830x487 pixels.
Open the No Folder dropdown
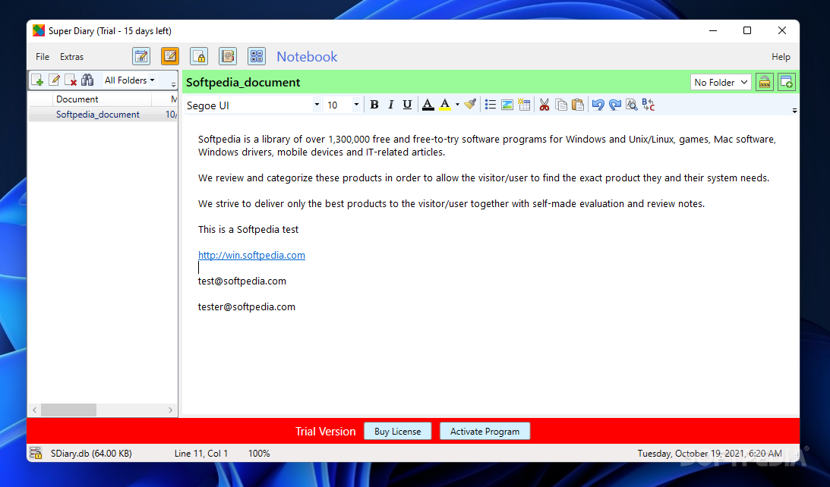click(721, 82)
